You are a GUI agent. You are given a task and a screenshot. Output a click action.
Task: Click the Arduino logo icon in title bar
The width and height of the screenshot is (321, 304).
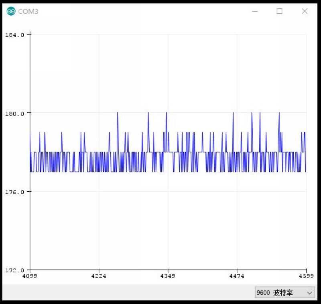(x=11, y=11)
